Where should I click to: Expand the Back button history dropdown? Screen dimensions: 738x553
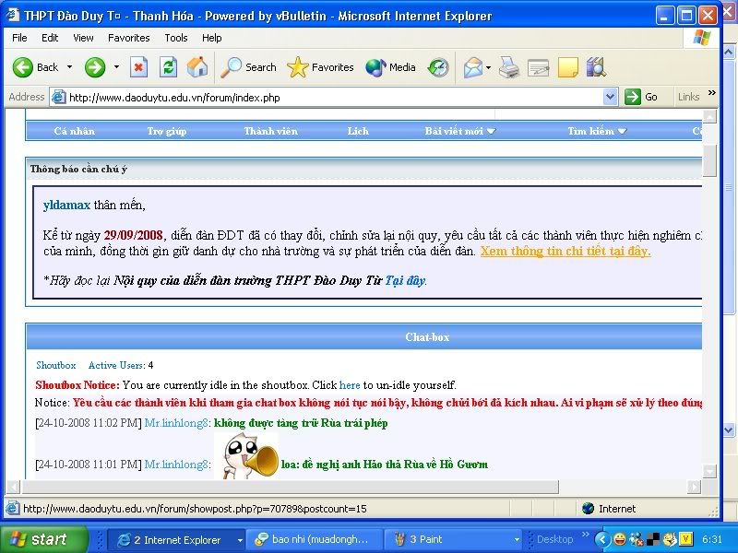[69, 67]
